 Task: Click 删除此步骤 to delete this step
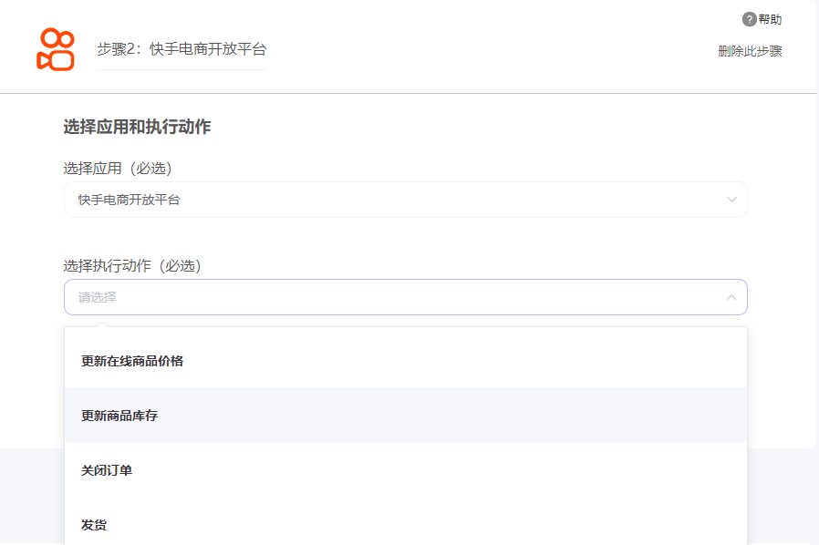[x=750, y=51]
